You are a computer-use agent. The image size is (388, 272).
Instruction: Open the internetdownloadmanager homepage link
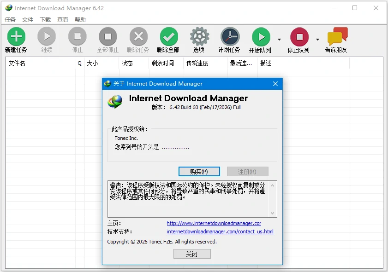coord(214,223)
